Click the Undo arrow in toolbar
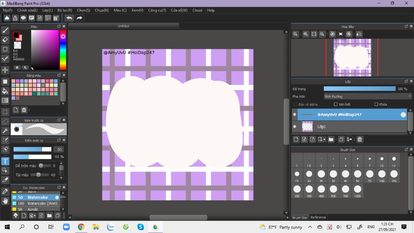Screen dimensions: 414x233 pyautogui.click(x=70, y=18)
